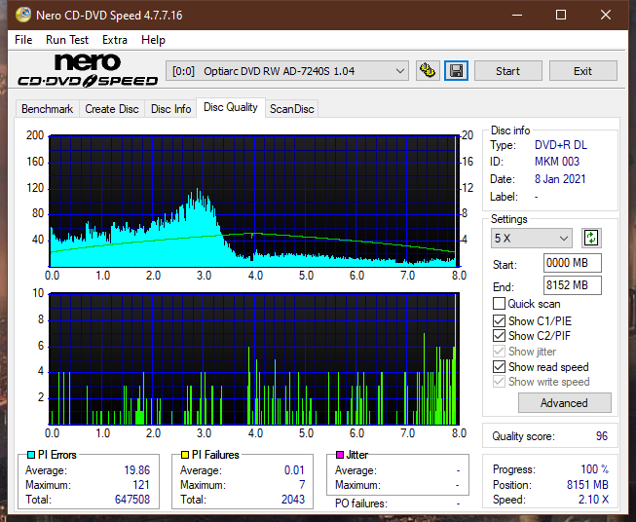Image resolution: width=636 pixels, height=522 pixels.
Task: Open the drive selection dropdown
Action: click(x=288, y=71)
